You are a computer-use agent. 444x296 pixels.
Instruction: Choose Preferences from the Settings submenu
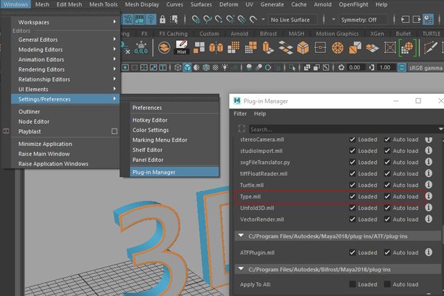(174, 108)
